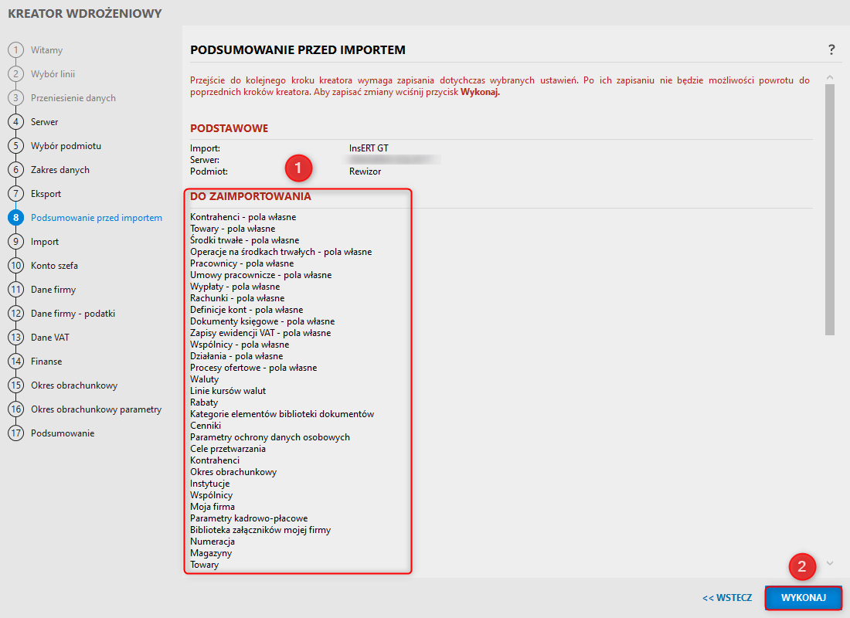
Task: Click step 10 circle icon for Konto szefa
Action: 15,266
